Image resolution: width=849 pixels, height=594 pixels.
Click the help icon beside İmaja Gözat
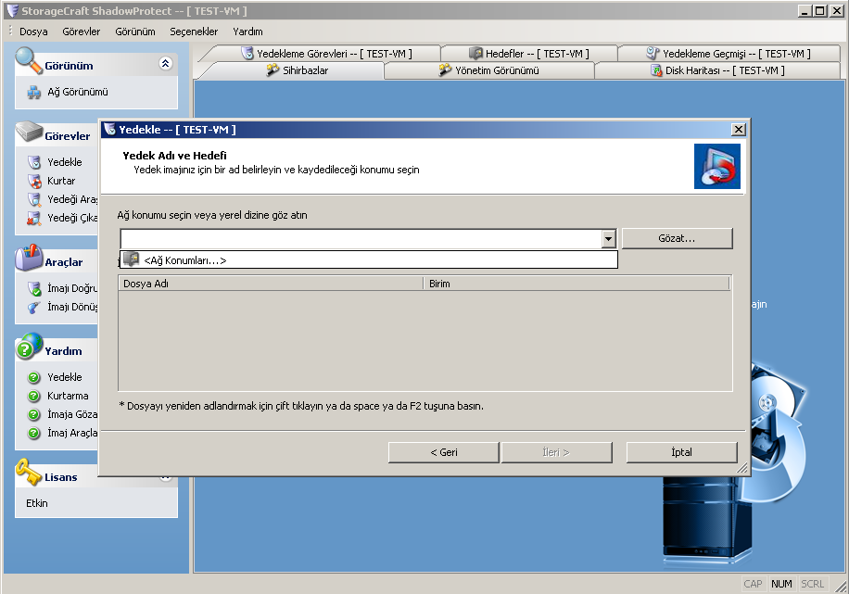point(34,415)
